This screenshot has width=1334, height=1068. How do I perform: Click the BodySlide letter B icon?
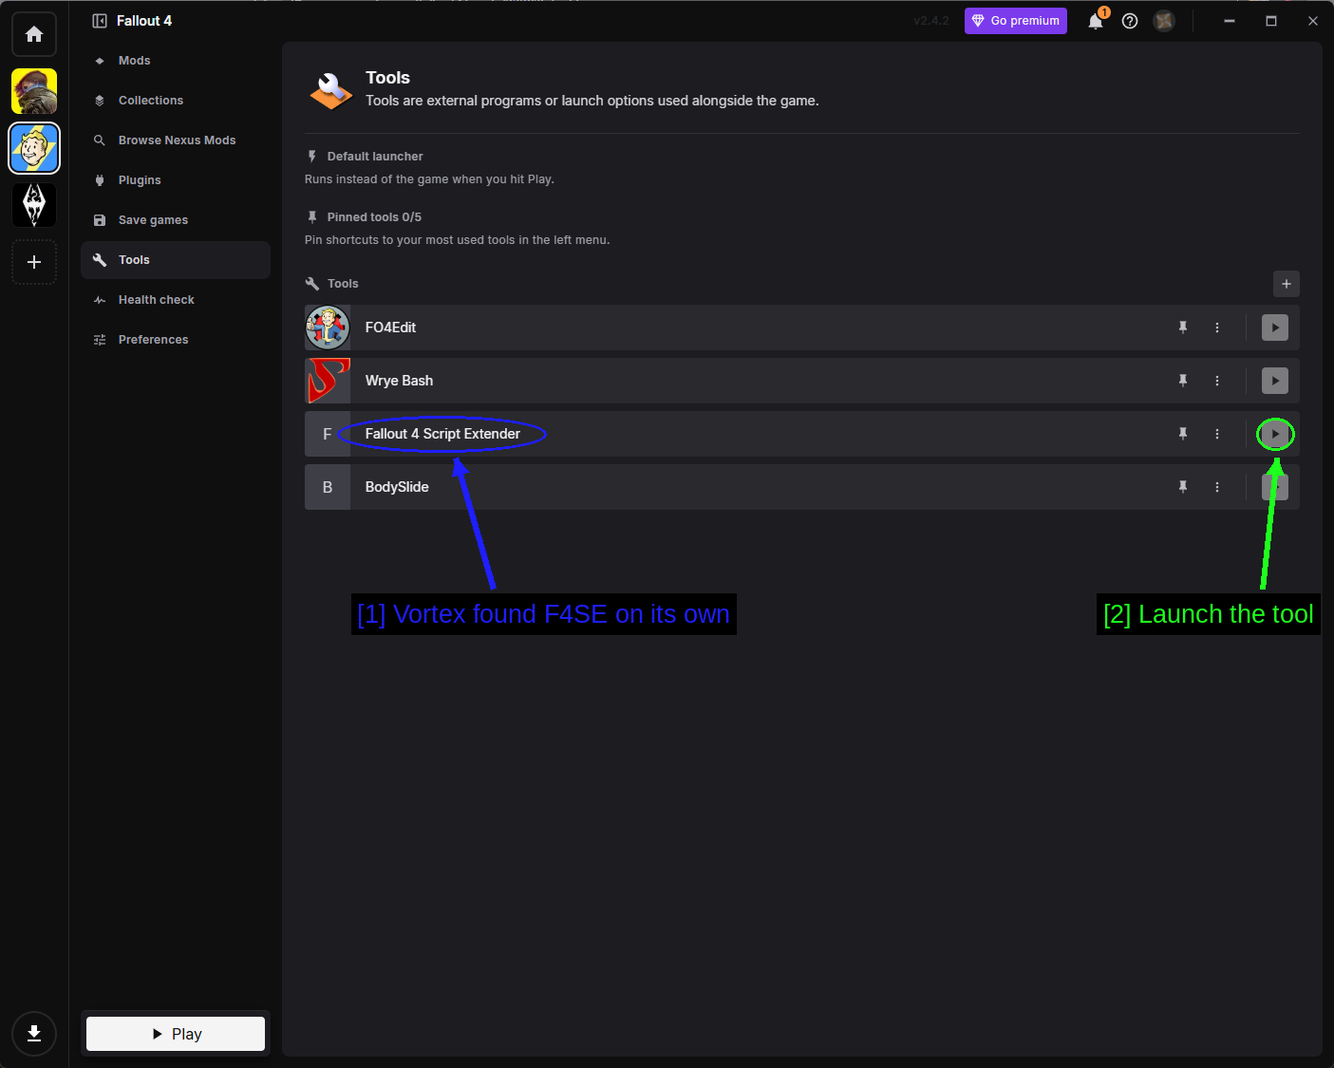point(328,487)
